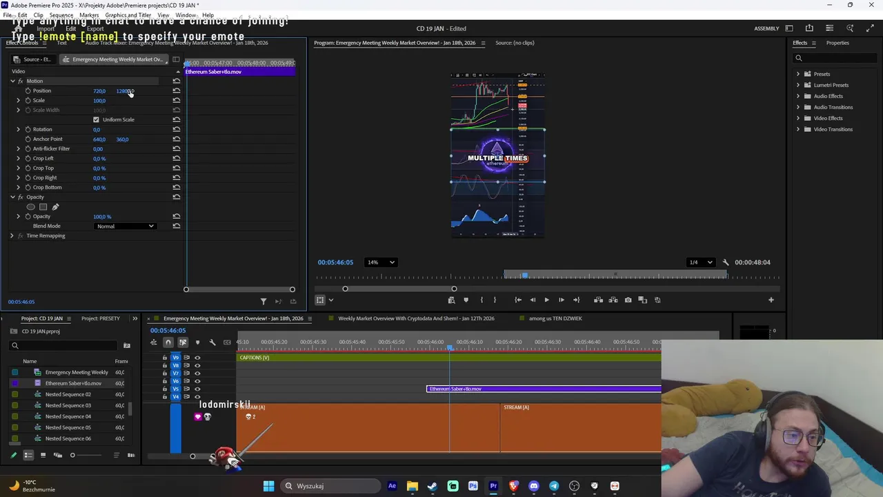Open the Blend Mode dropdown
Image resolution: width=883 pixels, height=497 pixels.
pos(125,226)
